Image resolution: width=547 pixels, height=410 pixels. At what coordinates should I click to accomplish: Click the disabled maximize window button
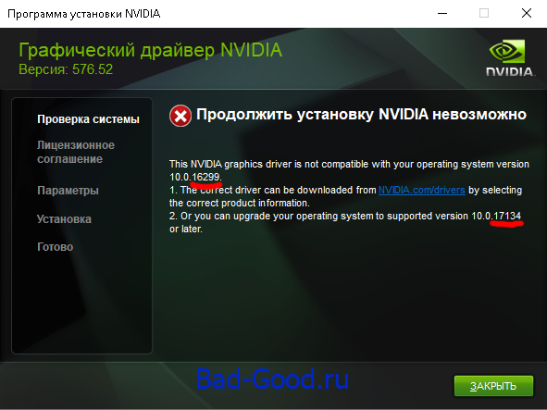(x=484, y=13)
